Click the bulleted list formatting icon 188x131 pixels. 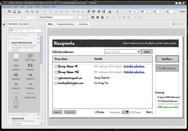[x=114, y=17]
